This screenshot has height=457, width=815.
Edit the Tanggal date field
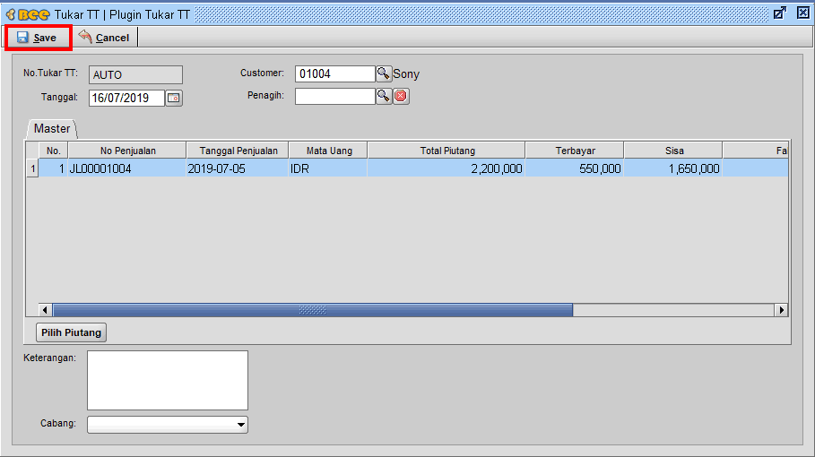coord(126,98)
